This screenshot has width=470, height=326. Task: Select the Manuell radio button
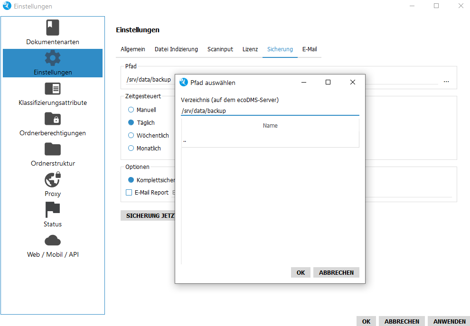131,110
